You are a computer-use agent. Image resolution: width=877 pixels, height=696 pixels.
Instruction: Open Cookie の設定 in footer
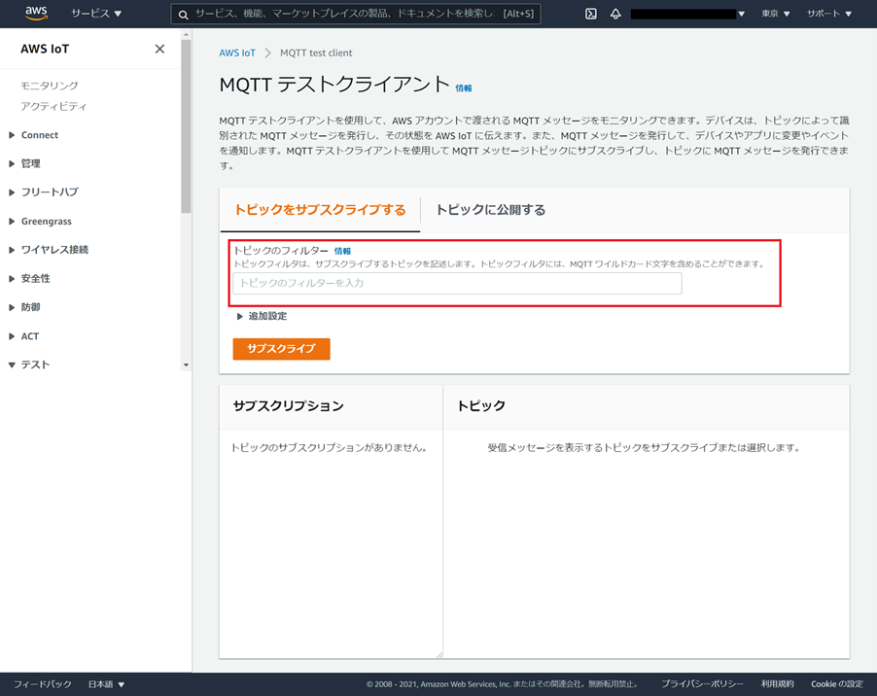(x=837, y=684)
